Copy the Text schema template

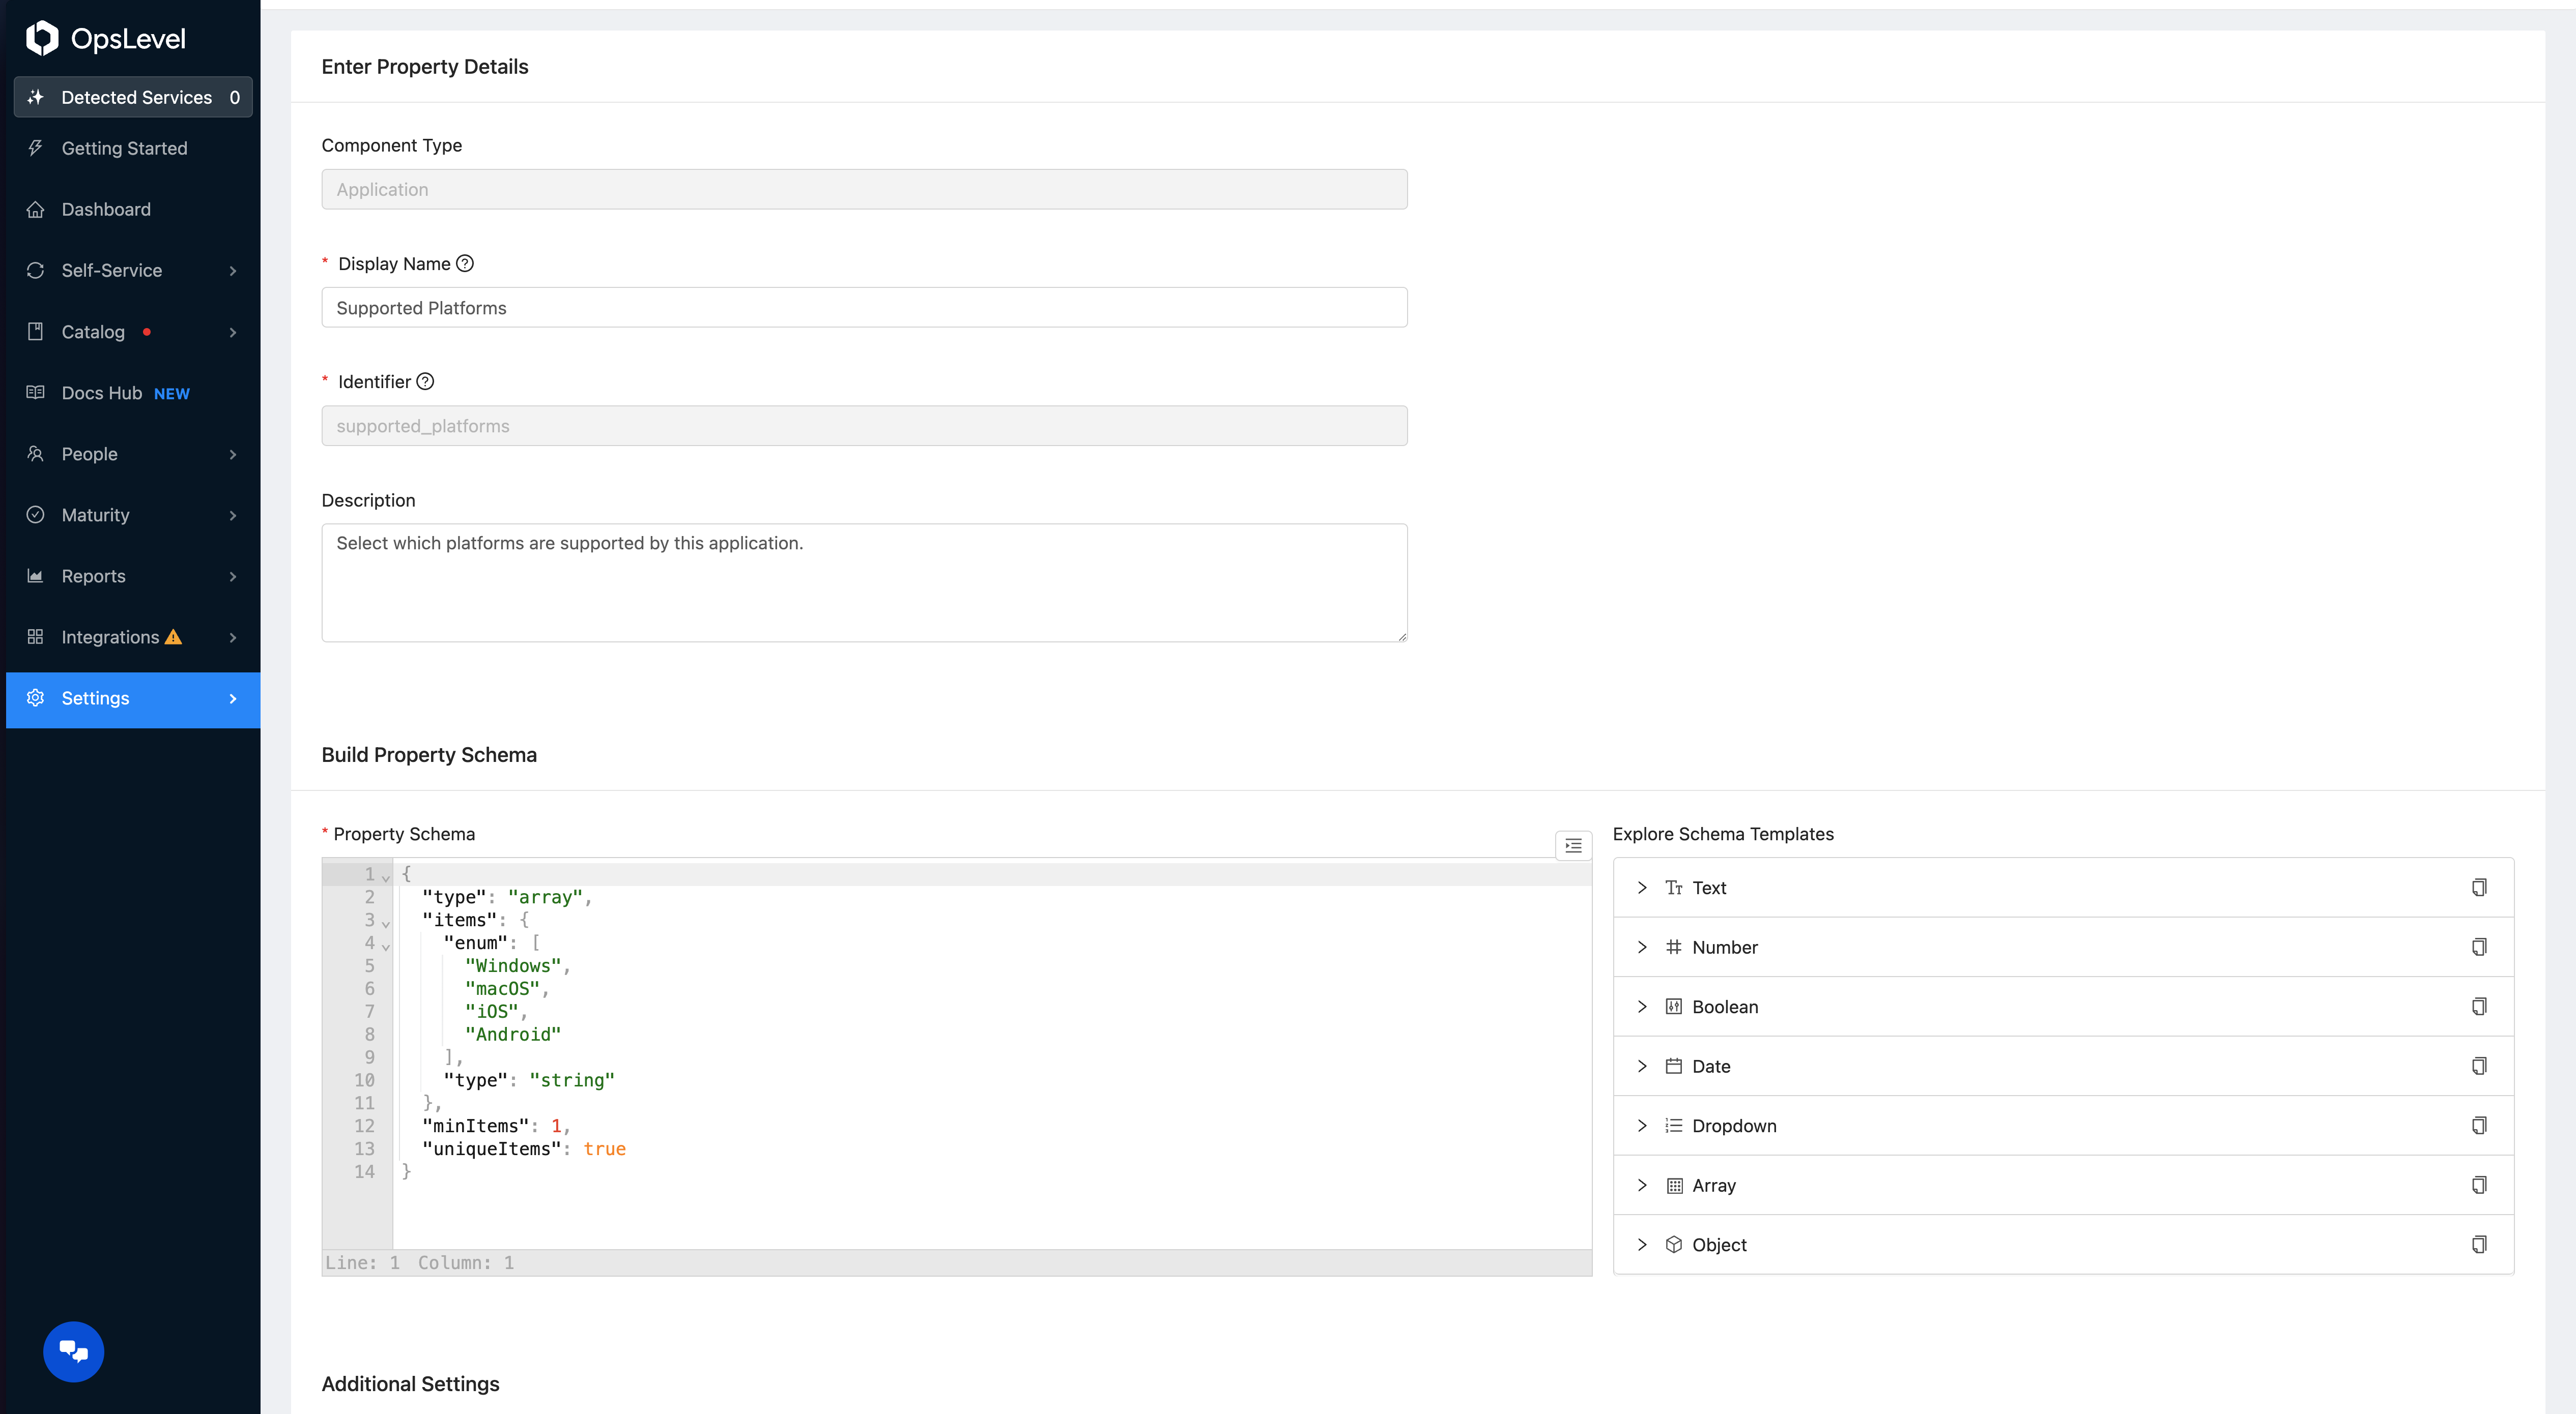[2479, 888]
